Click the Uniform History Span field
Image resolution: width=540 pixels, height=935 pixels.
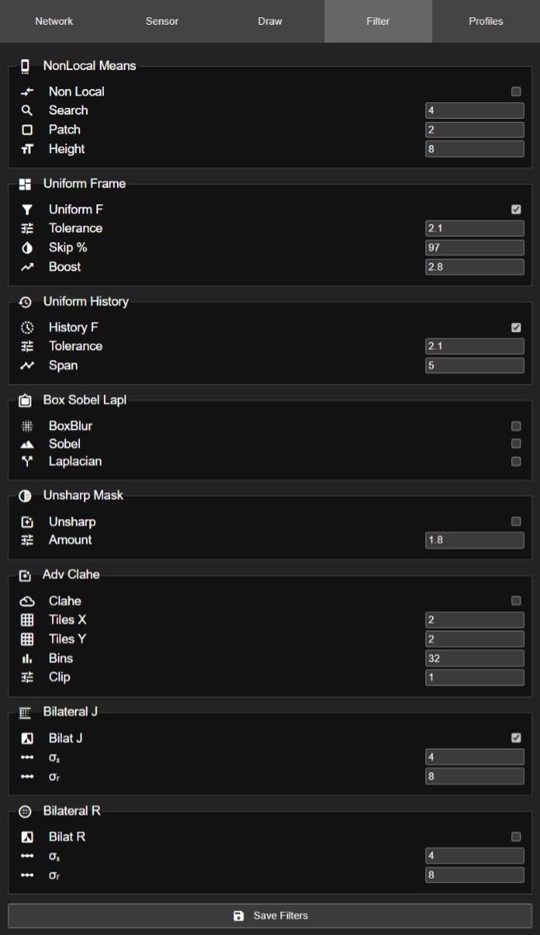[474, 366]
